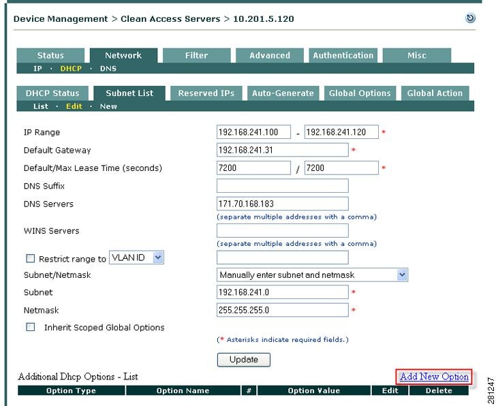Screen dimensions: 496x406
Task: Click the DNS Suffix field
Action: coord(283,185)
